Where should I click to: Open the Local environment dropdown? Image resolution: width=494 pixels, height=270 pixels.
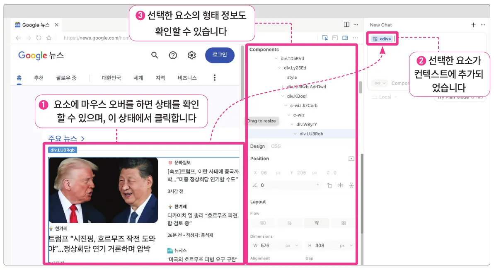tap(385, 97)
